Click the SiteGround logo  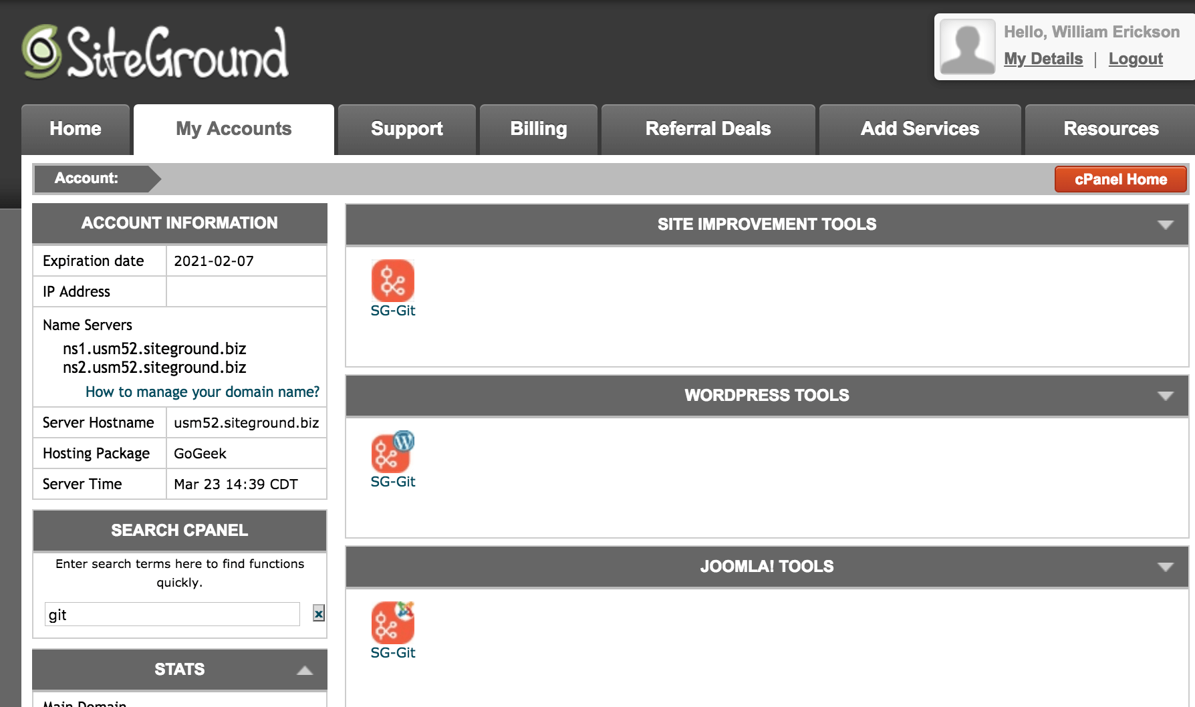(155, 52)
